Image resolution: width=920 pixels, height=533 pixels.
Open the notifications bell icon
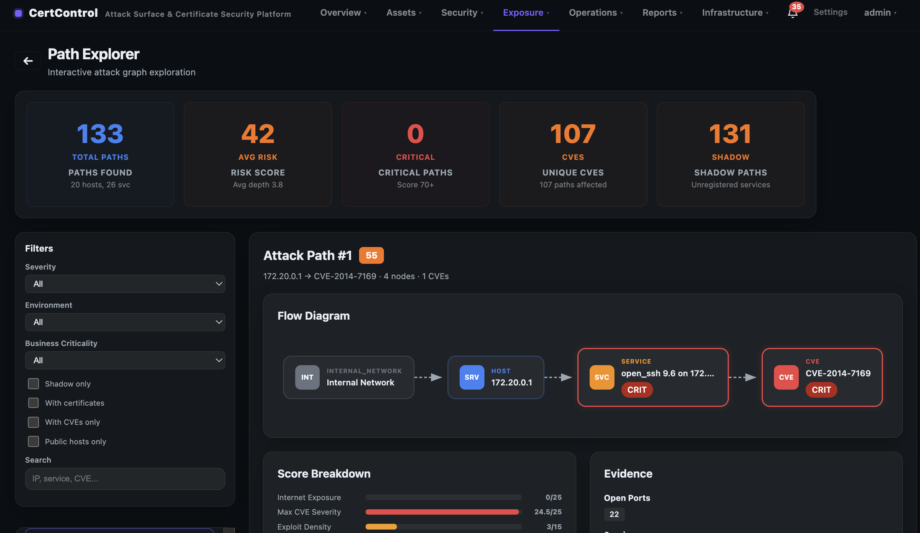(x=792, y=13)
